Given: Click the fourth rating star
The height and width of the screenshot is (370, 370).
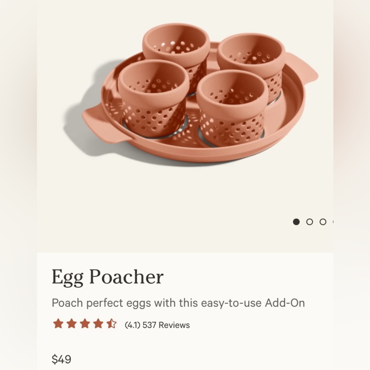Looking at the screenshot, I should [x=98, y=324].
